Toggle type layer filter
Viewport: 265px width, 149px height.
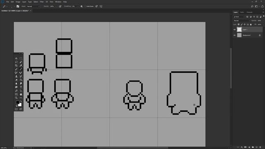[254, 17]
